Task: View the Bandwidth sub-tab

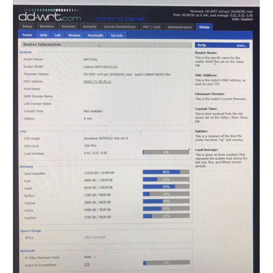Action: coord(95,35)
